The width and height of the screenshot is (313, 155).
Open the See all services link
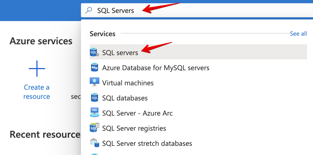tap(298, 34)
